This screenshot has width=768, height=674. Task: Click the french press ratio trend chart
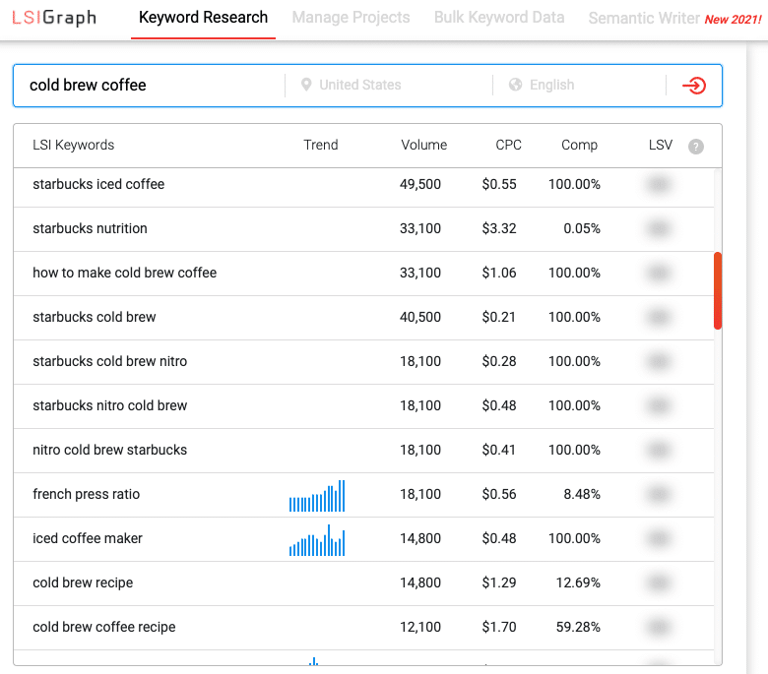[x=317, y=496]
